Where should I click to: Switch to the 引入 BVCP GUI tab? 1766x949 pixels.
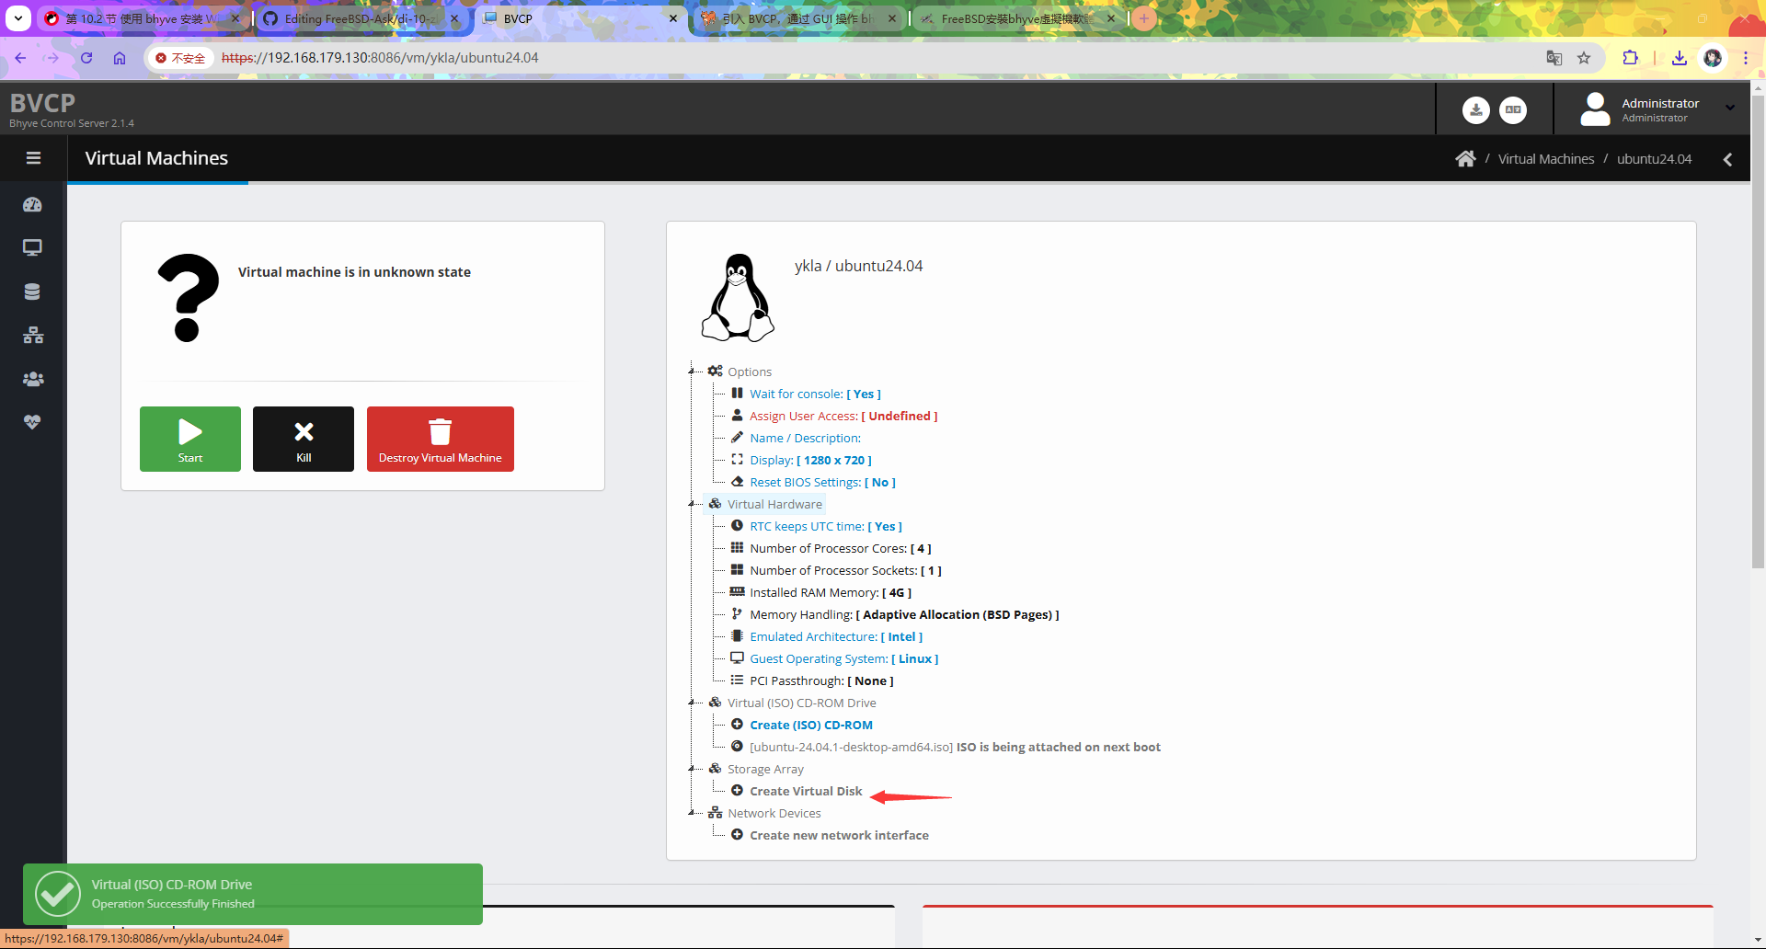(x=798, y=18)
